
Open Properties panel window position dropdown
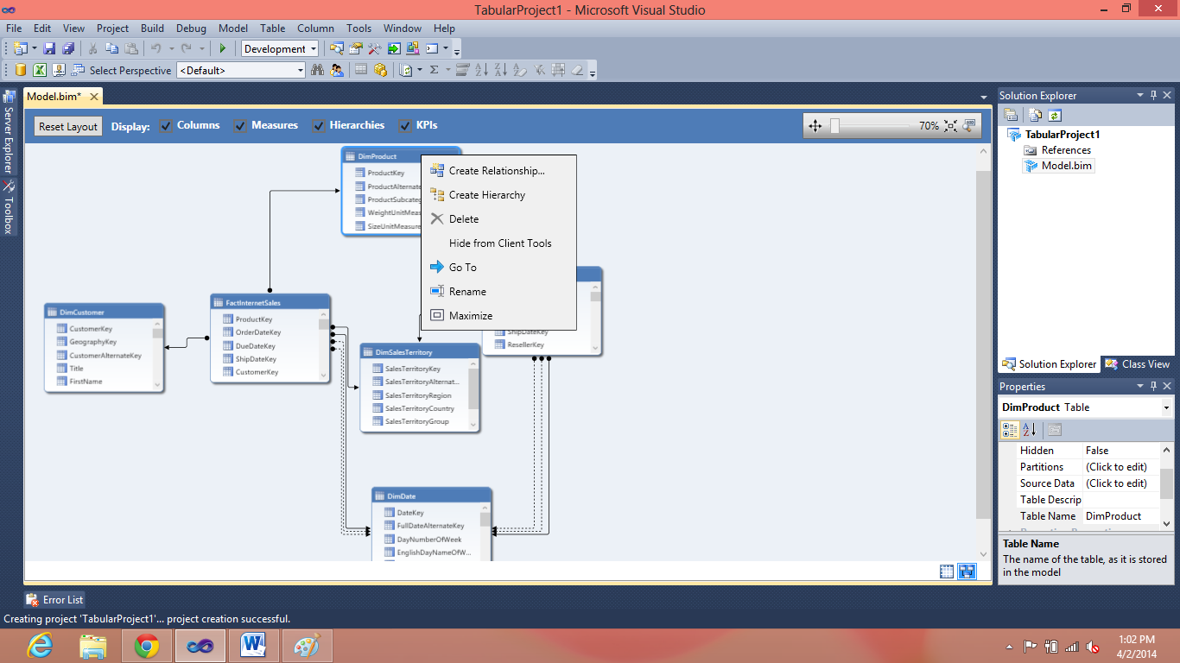click(1140, 386)
